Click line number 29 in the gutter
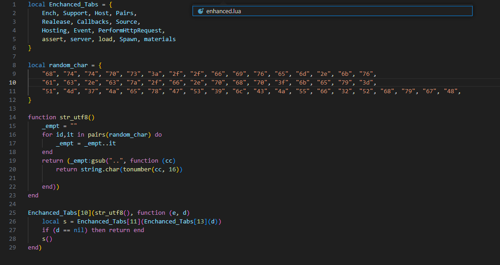The height and width of the screenshot is (265, 500). (12, 248)
